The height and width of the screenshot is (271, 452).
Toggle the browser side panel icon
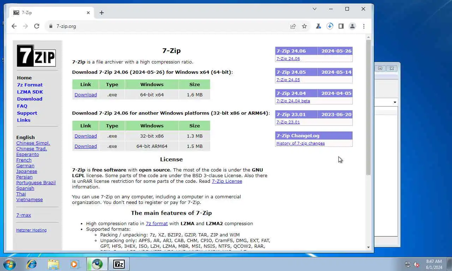click(341, 26)
